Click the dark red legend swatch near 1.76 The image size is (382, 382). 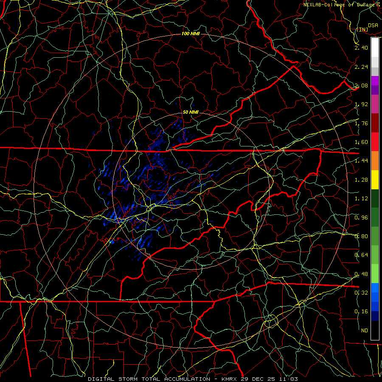(x=375, y=123)
